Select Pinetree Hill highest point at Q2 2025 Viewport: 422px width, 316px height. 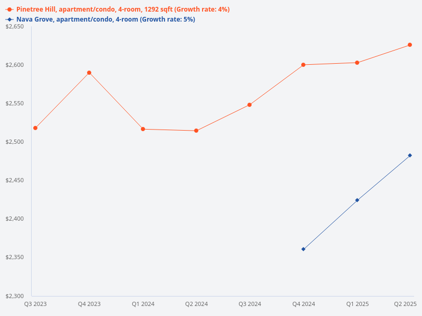point(410,45)
